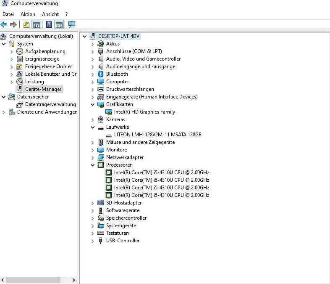Image resolution: width=330 pixels, height=284 pixels.
Task: Select Lokale Benutzer und Gruppen entry
Action: 51,74
